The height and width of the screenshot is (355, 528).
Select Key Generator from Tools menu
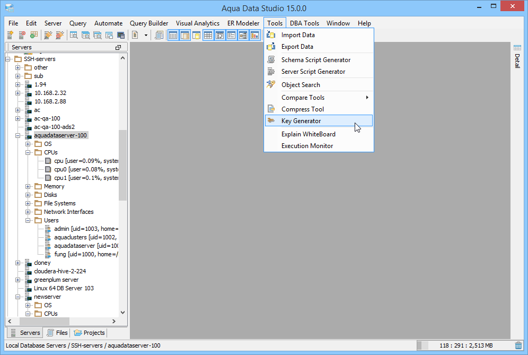click(319, 120)
